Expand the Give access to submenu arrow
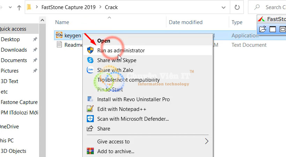Viewport: 286px width, 157px height. pyautogui.click(x=206, y=141)
